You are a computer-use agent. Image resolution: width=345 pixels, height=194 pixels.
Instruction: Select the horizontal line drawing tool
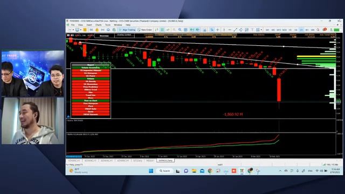point(230,30)
